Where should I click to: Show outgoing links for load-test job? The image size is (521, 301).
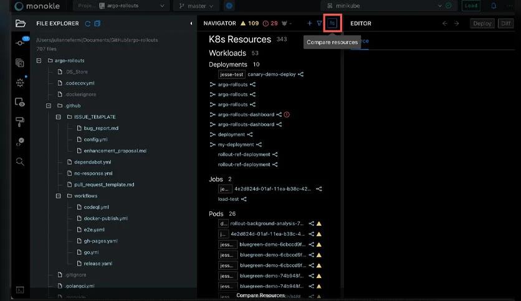click(x=244, y=199)
